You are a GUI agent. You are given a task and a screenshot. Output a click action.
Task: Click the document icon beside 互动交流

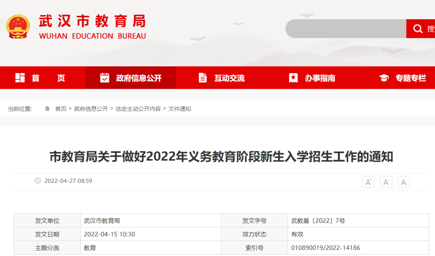coord(203,78)
